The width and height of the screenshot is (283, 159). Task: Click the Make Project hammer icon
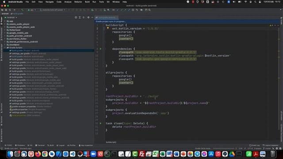coord(23,10)
